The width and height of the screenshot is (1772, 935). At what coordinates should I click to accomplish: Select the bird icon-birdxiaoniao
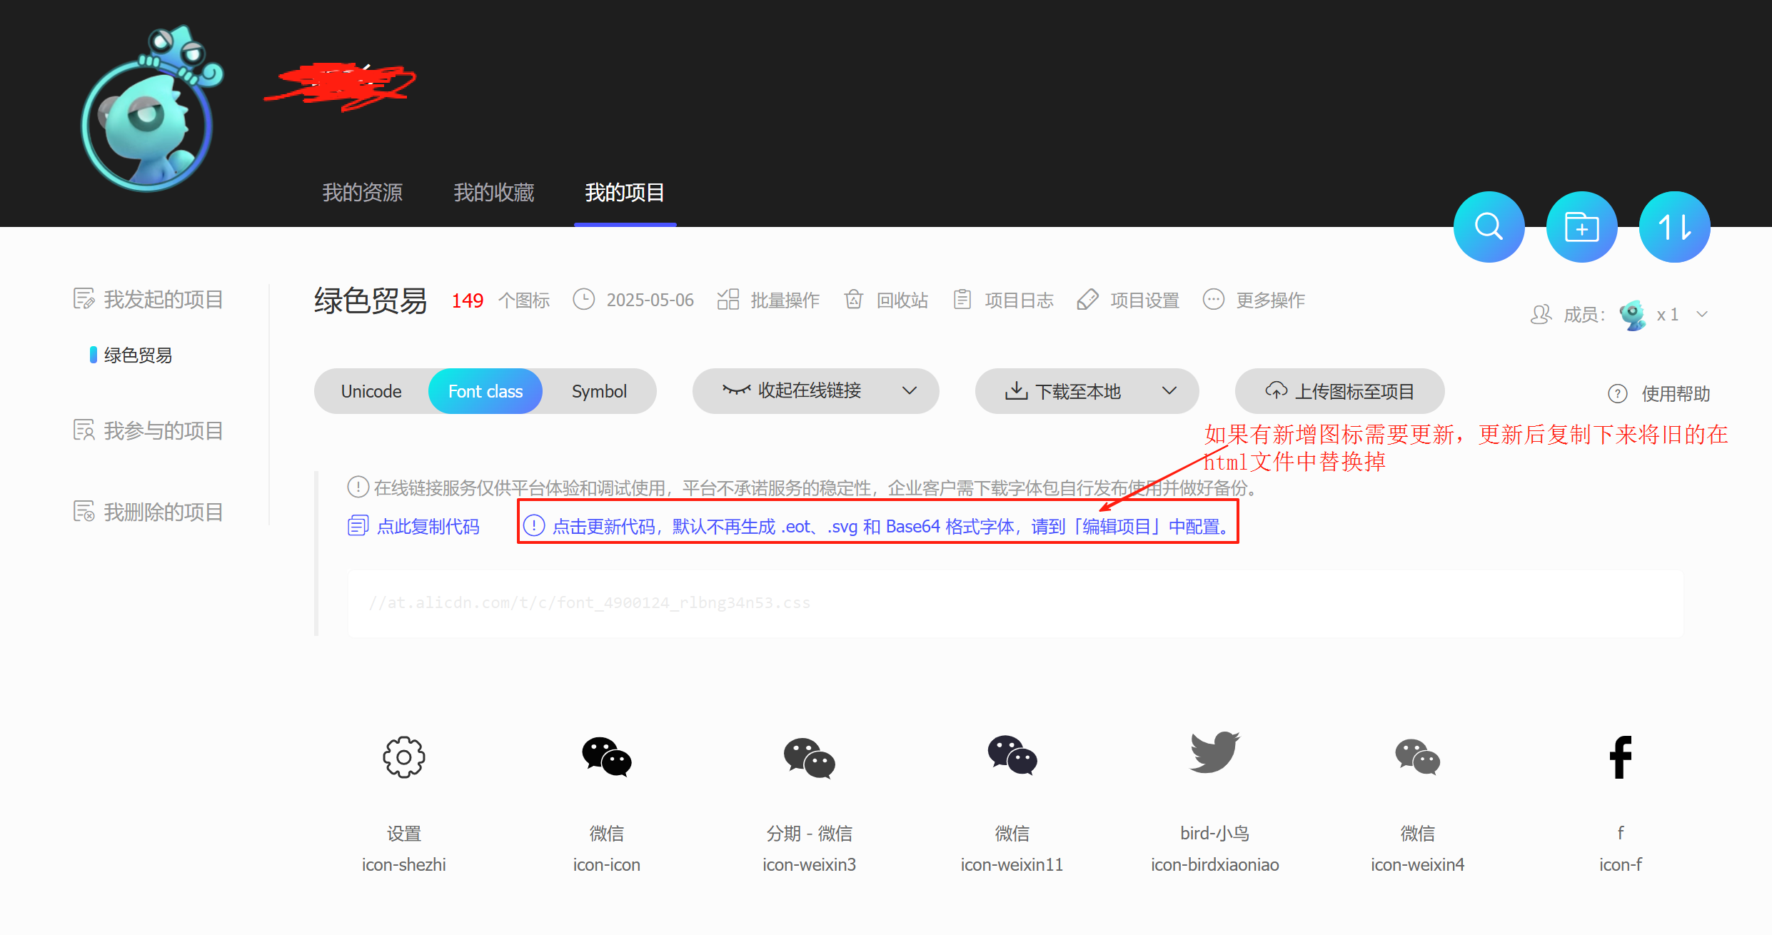point(1214,753)
